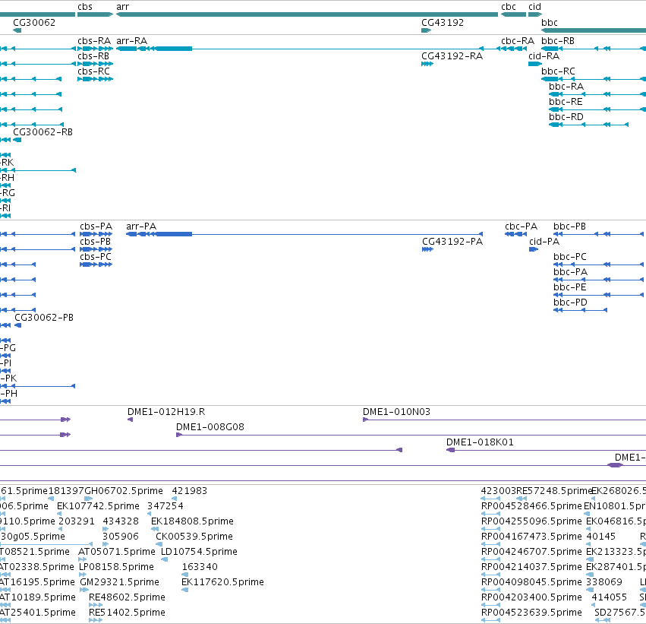Click the bbc-PA protein label
The width and height of the screenshot is (646, 624).
(x=570, y=272)
